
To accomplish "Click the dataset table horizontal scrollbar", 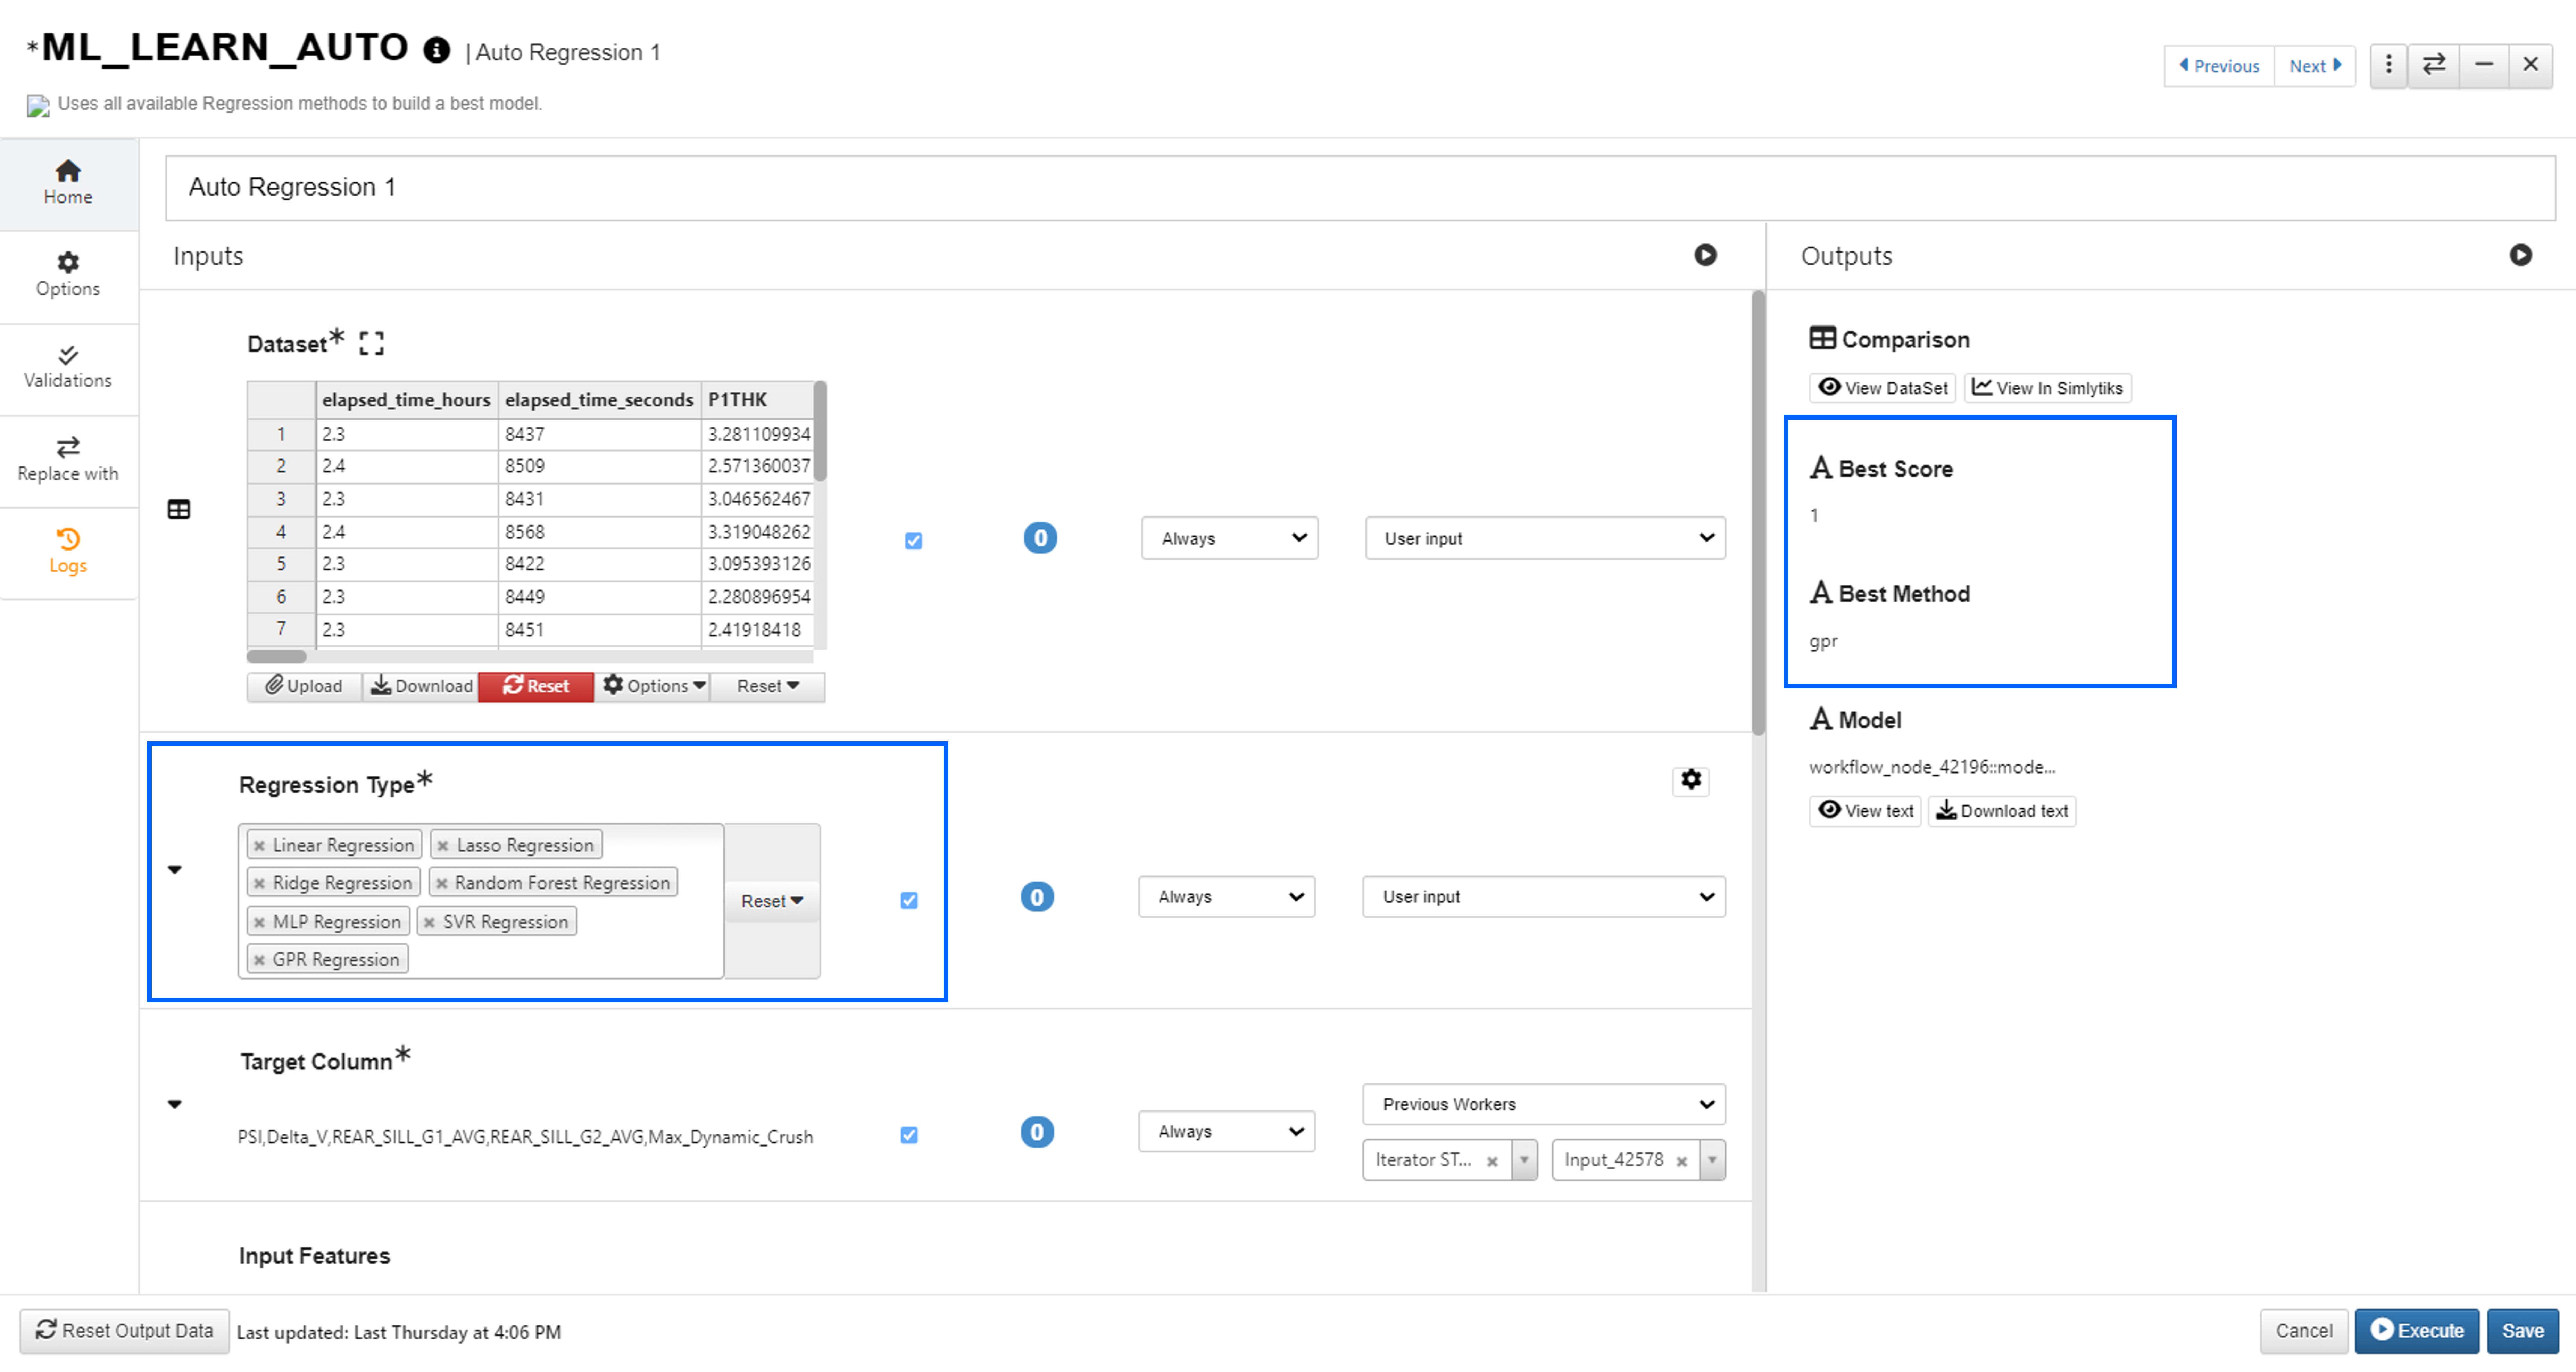I will (x=277, y=657).
